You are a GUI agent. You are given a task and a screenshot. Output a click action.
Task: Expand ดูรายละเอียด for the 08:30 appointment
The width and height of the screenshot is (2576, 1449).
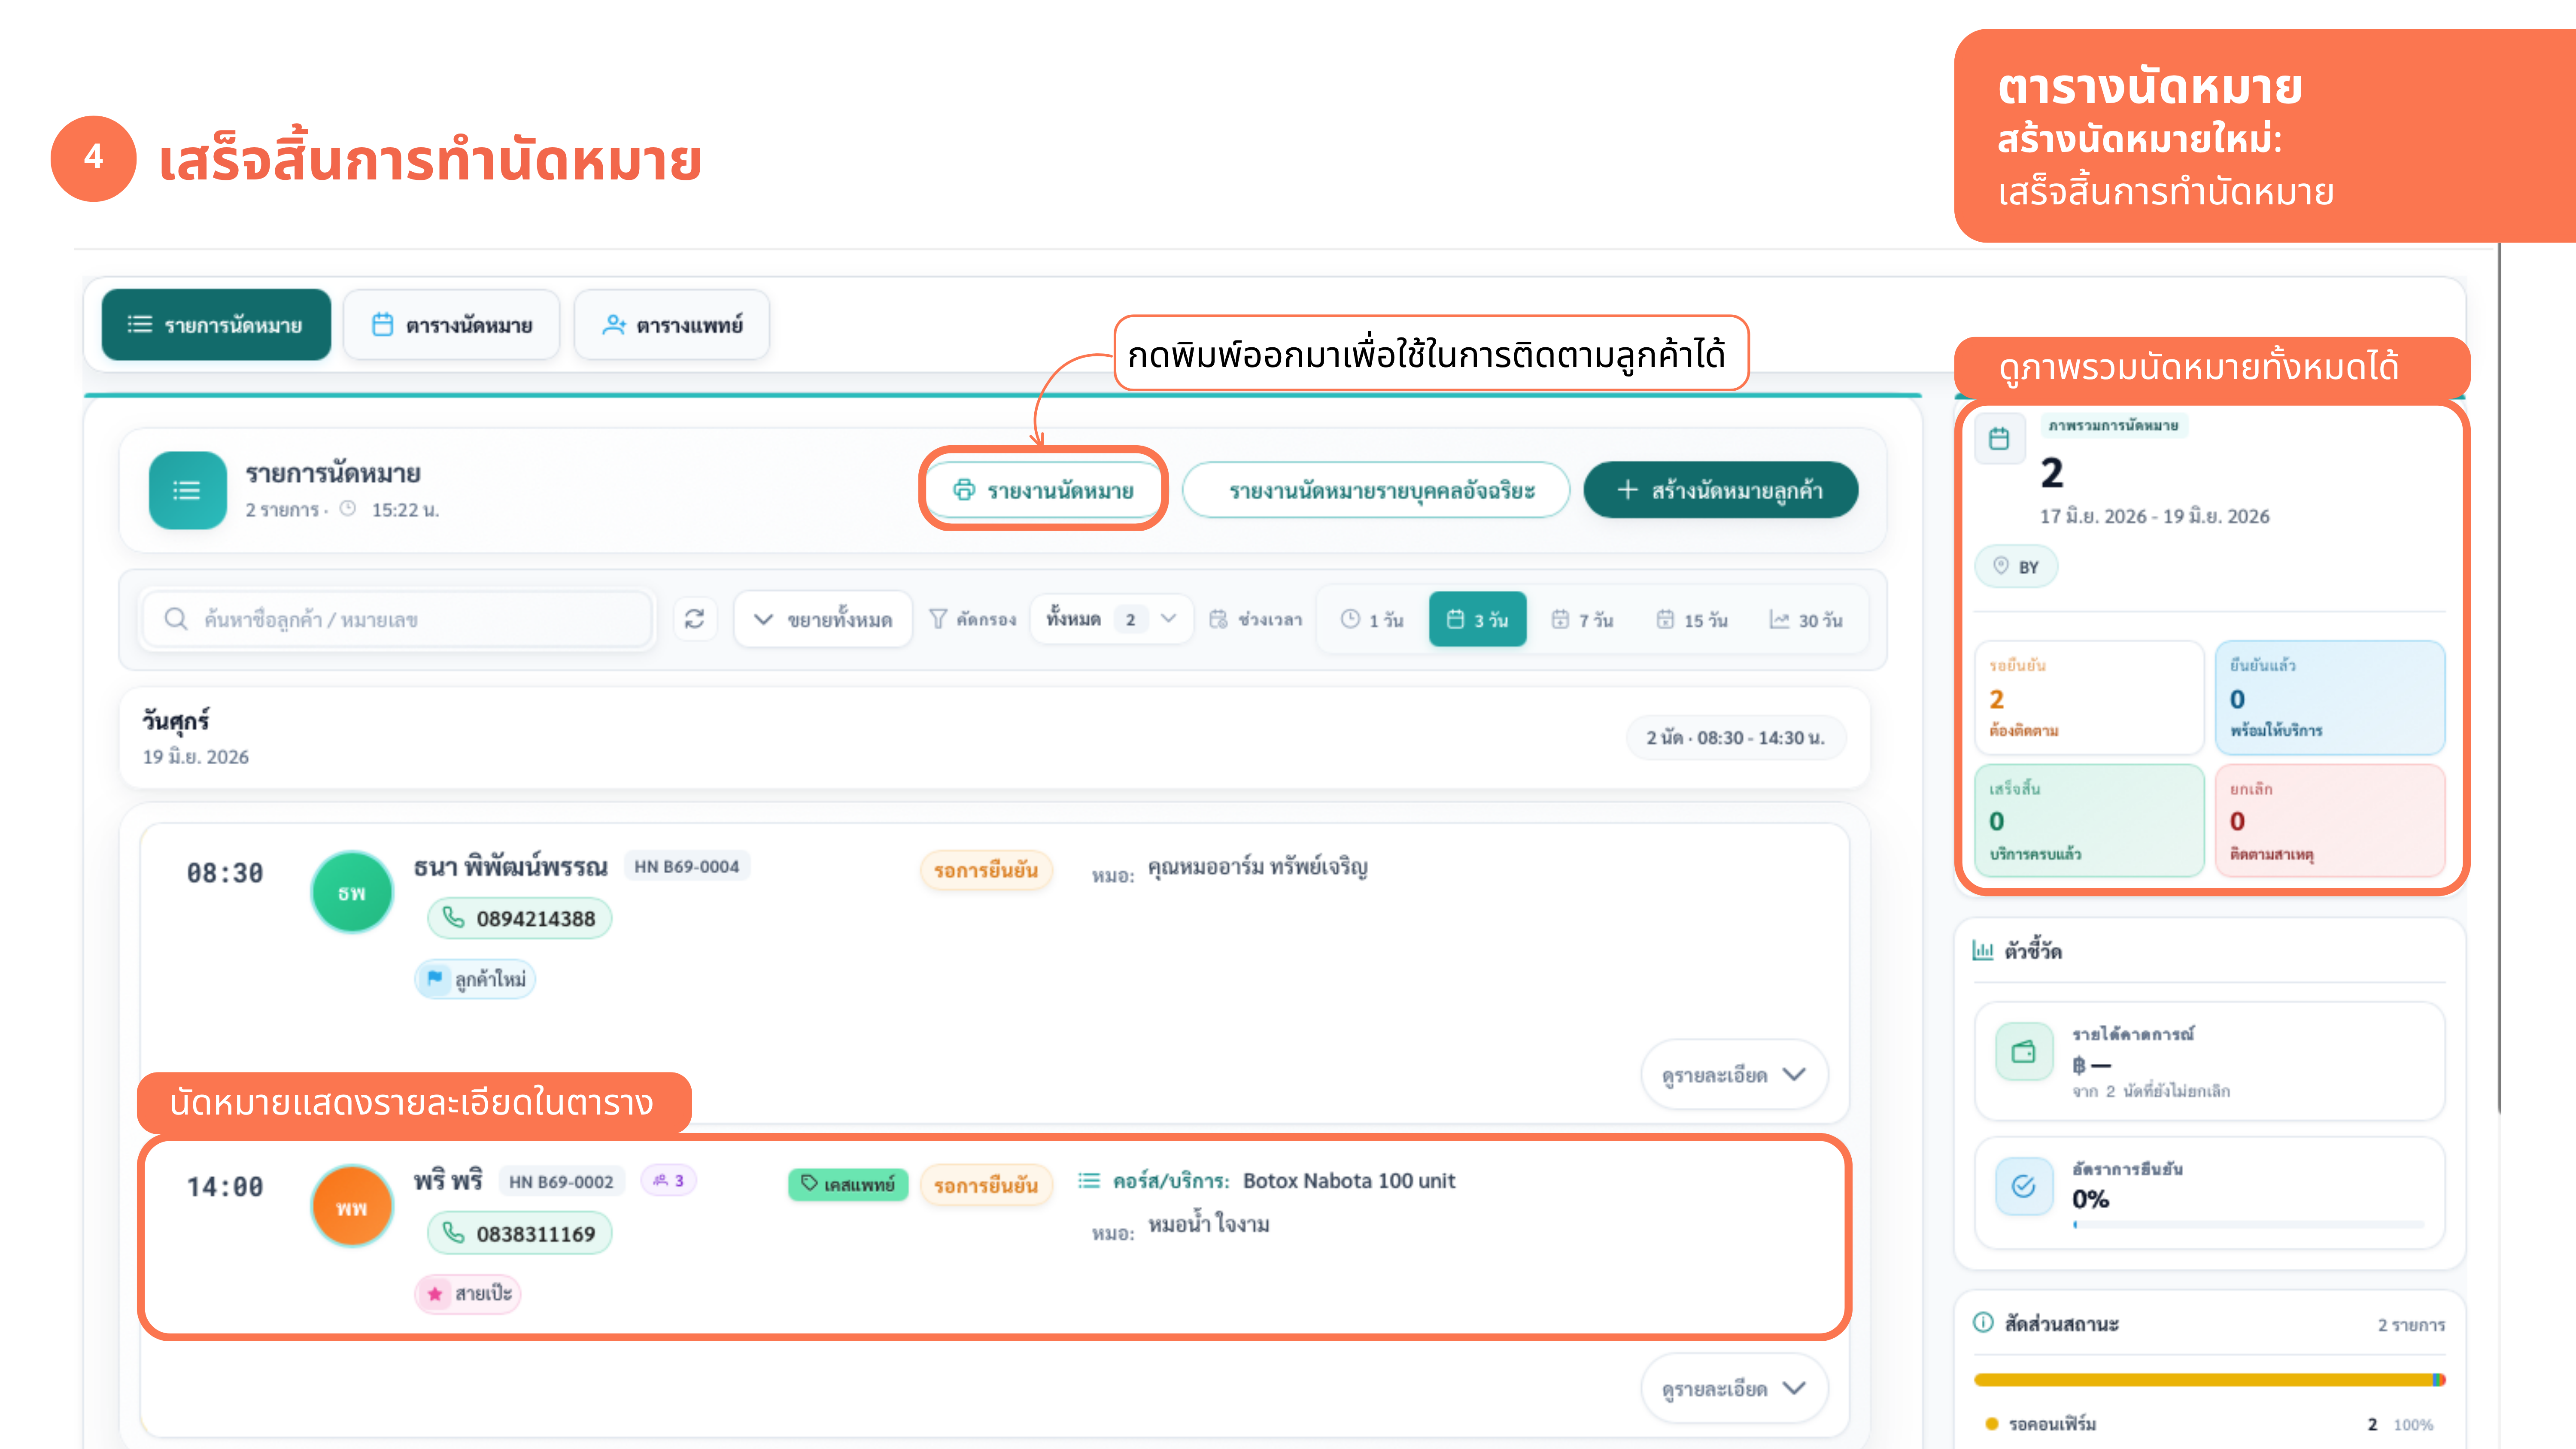click(x=1734, y=1075)
